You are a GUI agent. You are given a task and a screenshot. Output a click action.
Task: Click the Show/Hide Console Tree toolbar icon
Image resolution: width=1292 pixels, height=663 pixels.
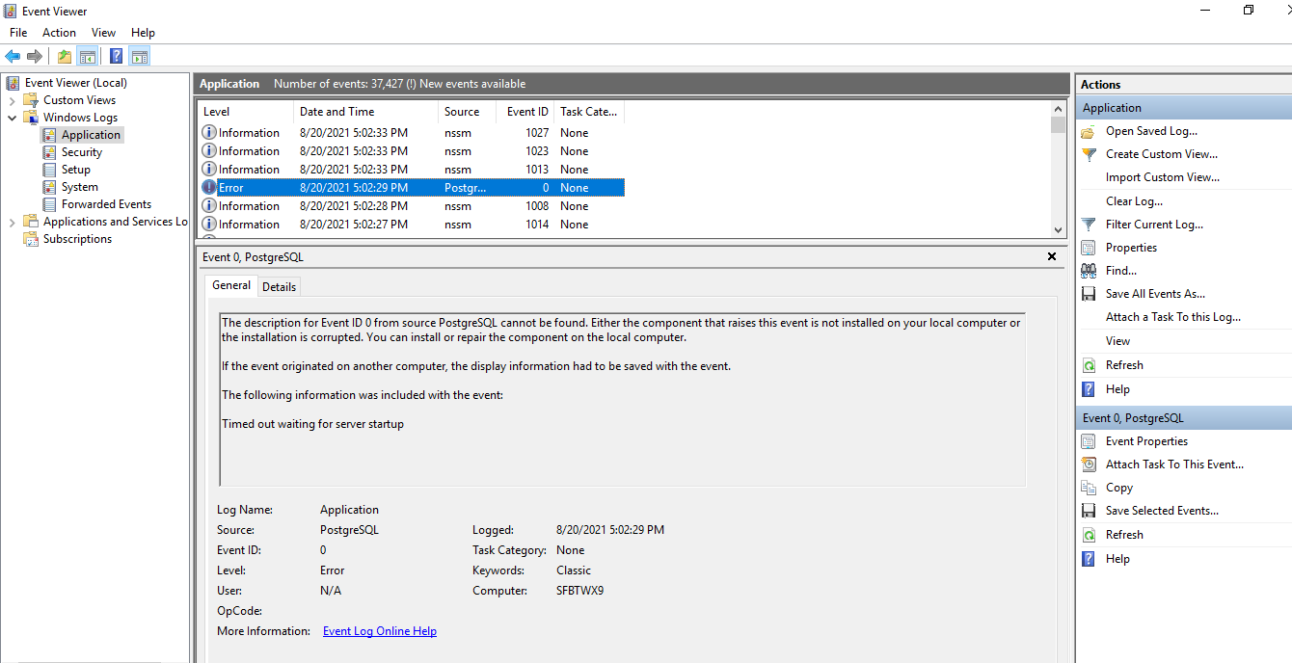click(x=88, y=56)
